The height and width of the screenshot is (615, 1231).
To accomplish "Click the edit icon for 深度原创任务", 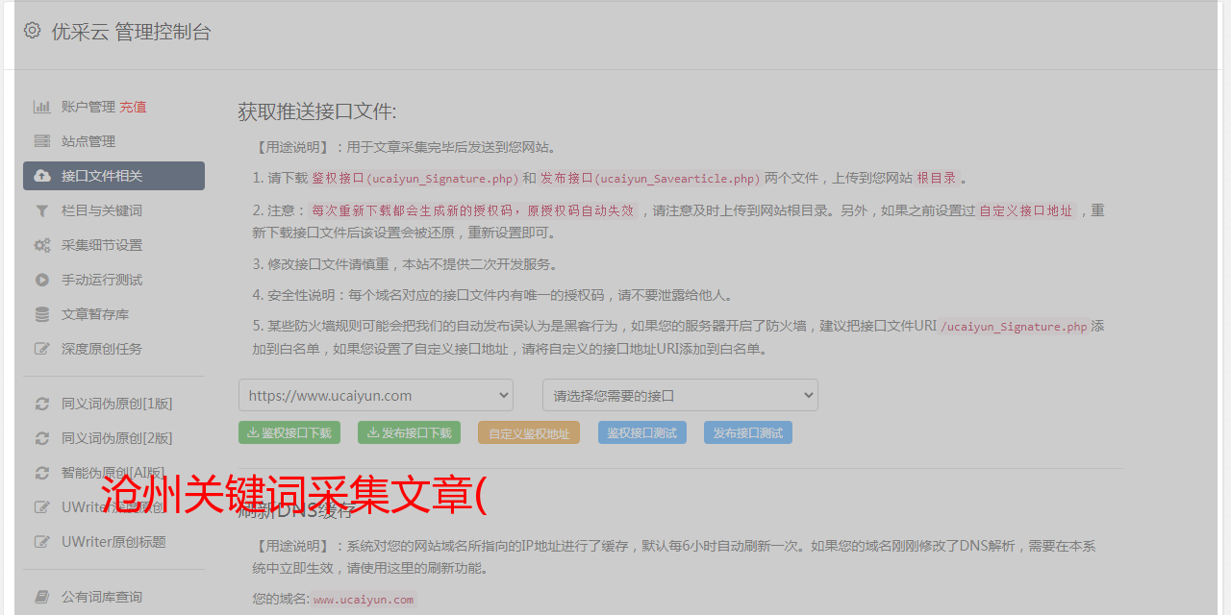I will point(42,349).
